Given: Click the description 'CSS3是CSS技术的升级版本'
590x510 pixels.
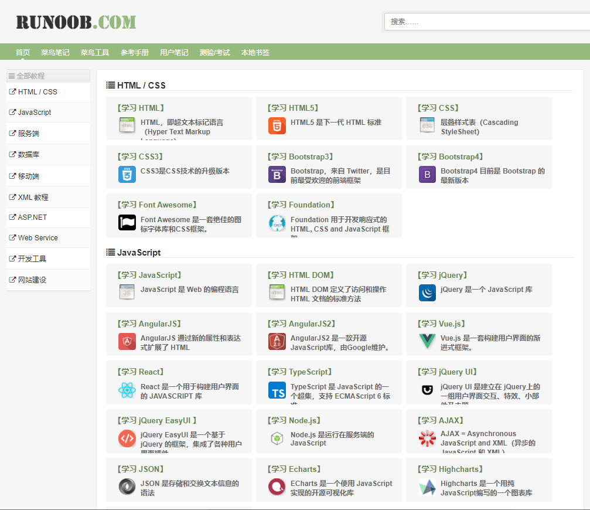Looking at the screenshot, I should click(185, 171).
